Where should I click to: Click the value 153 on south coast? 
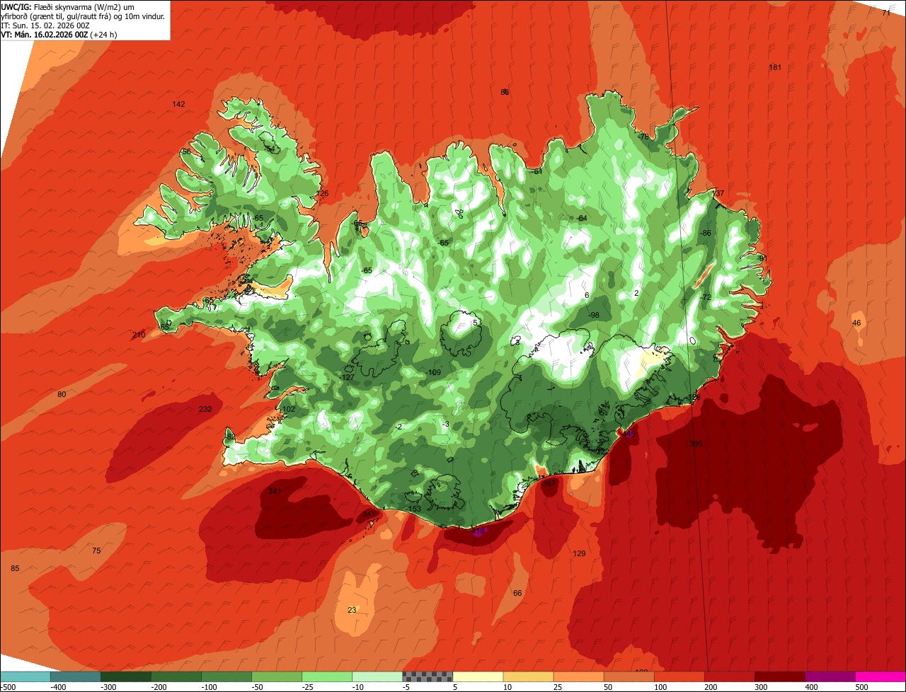[x=415, y=509]
